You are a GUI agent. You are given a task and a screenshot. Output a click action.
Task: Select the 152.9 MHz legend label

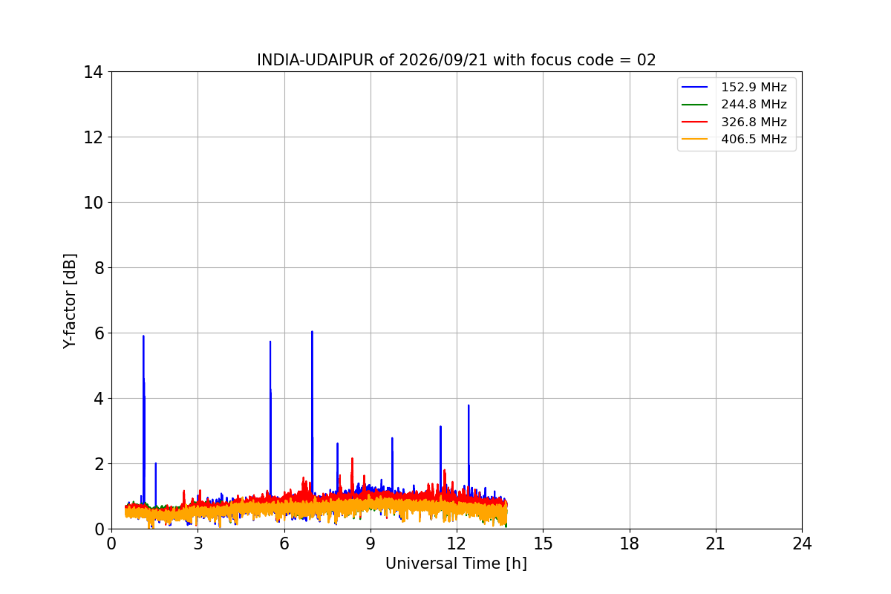tap(754, 88)
